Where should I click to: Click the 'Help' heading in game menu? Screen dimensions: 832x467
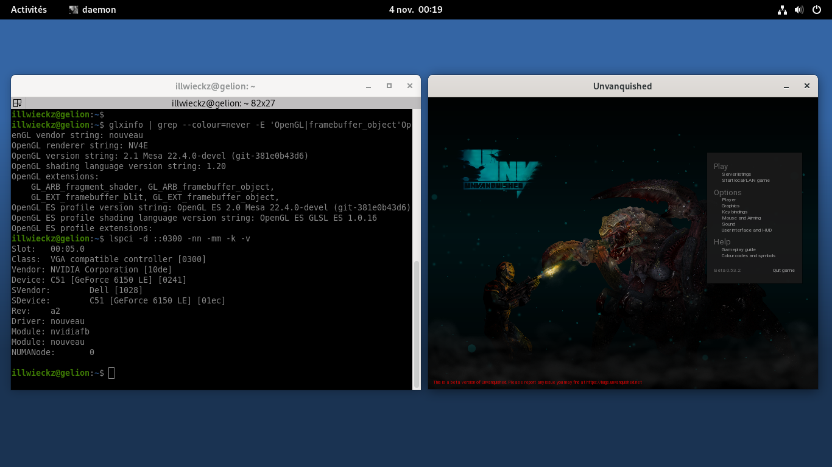tap(722, 242)
